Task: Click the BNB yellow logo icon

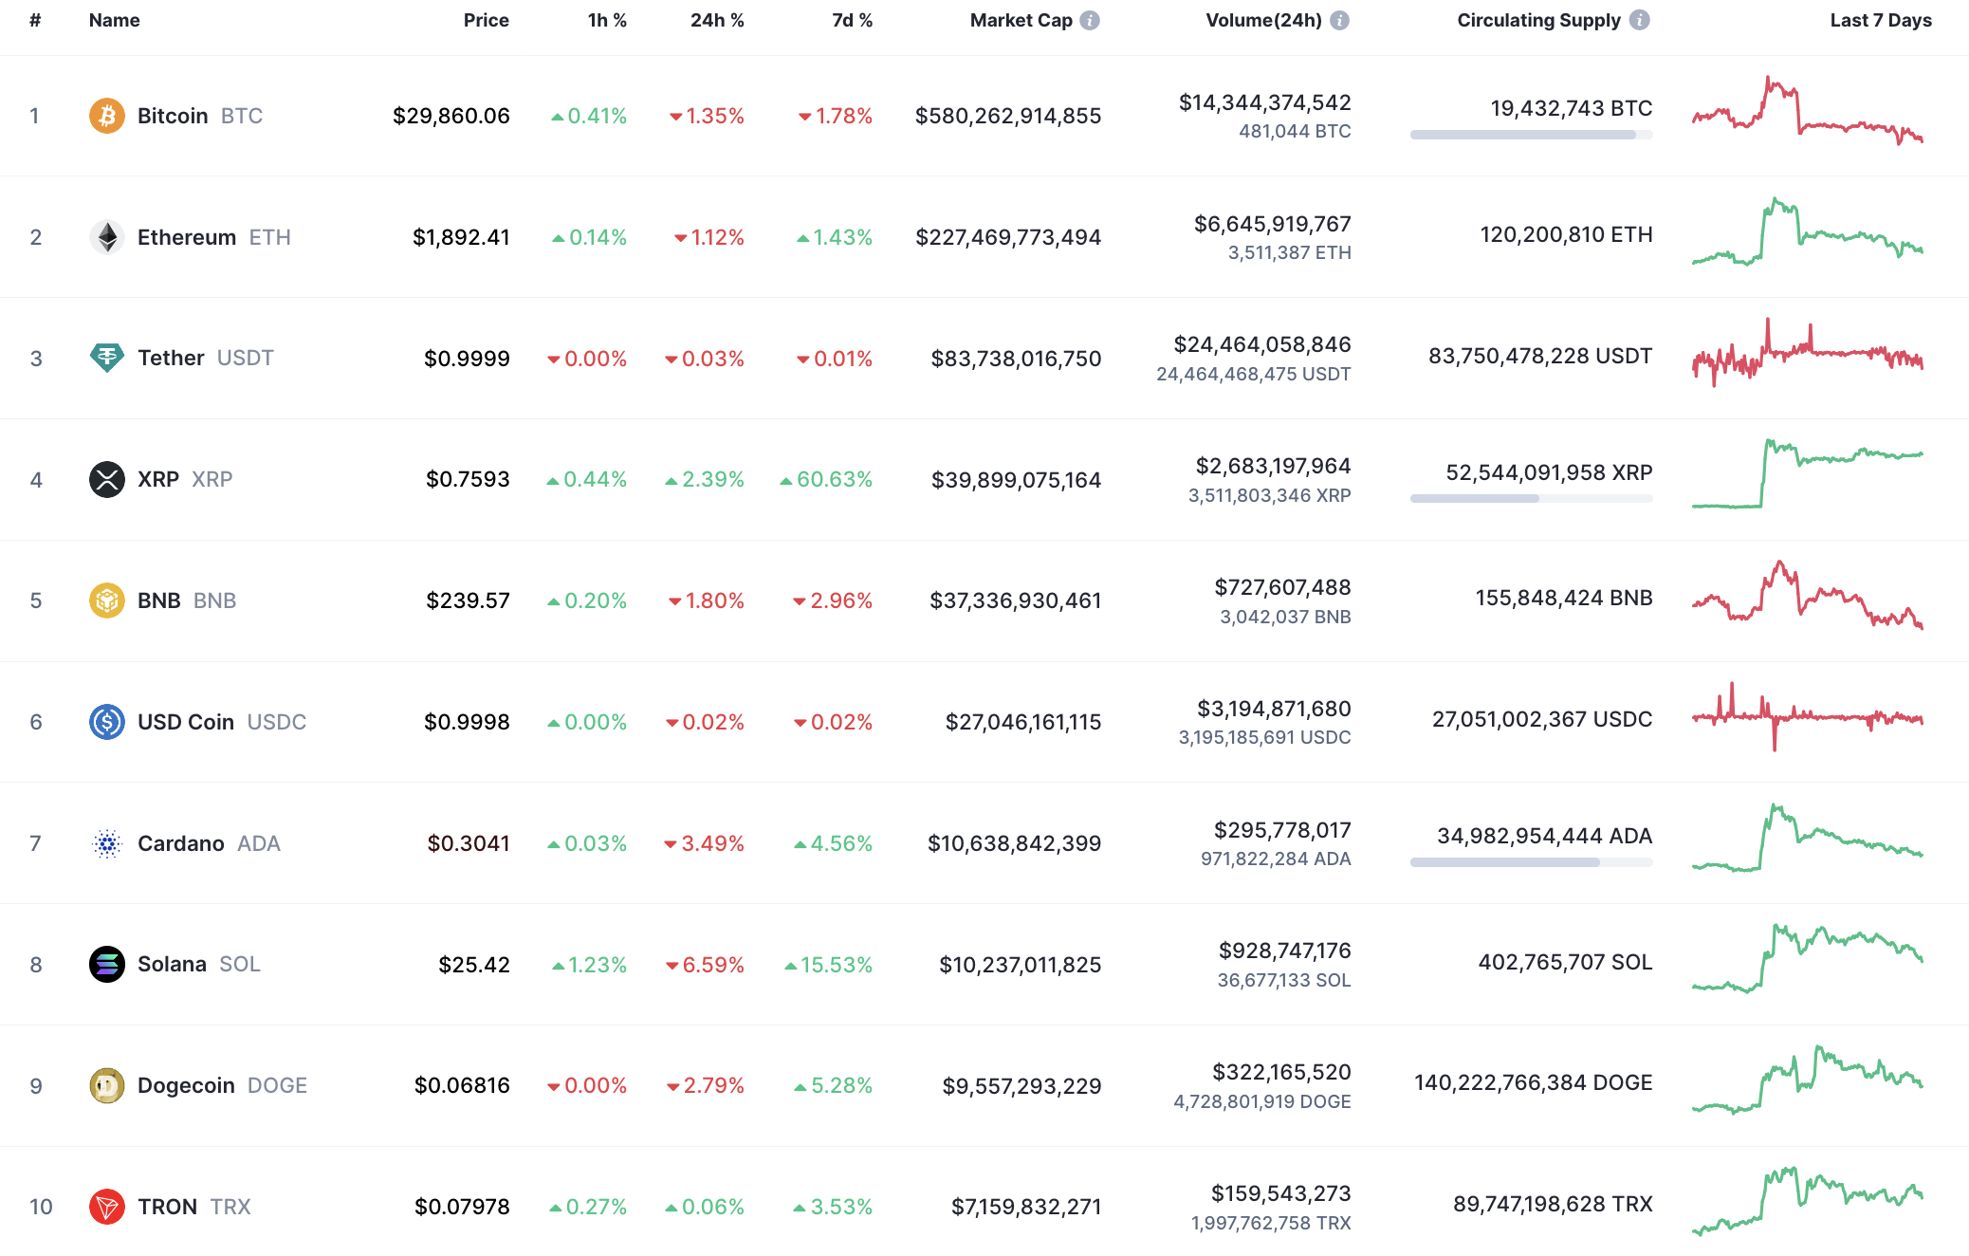Action: [107, 600]
